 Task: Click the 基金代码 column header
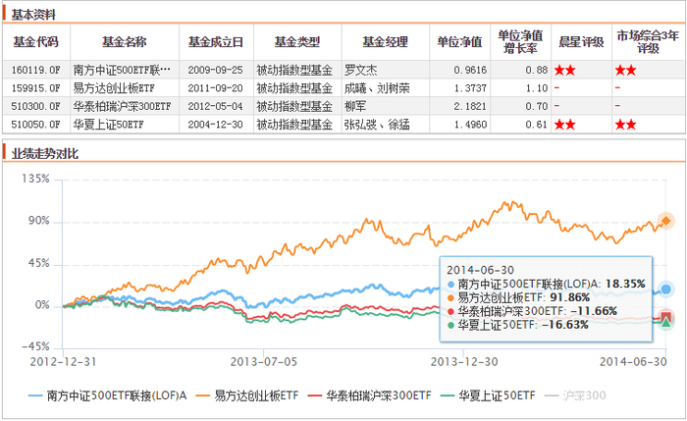pos(36,42)
